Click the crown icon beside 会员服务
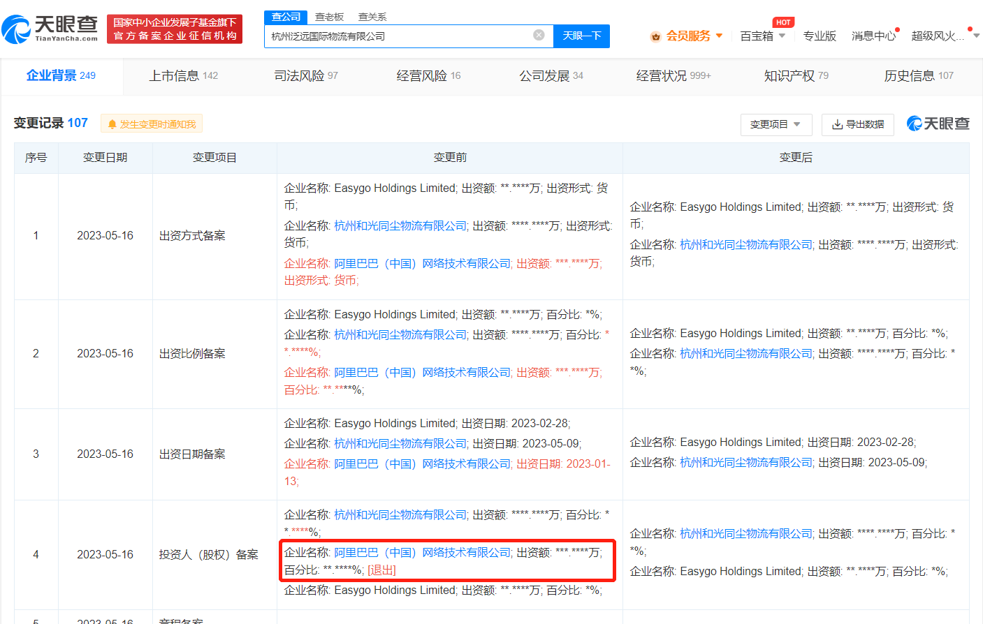 655,36
